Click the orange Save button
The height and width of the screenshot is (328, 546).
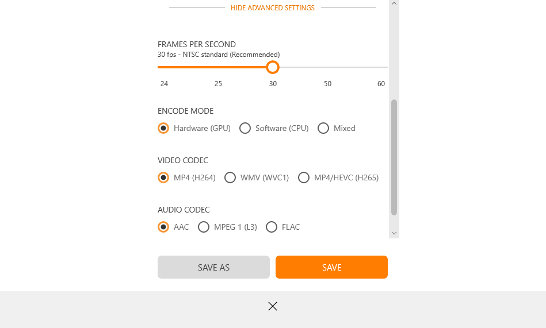pyautogui.click(x=331, y=267)
